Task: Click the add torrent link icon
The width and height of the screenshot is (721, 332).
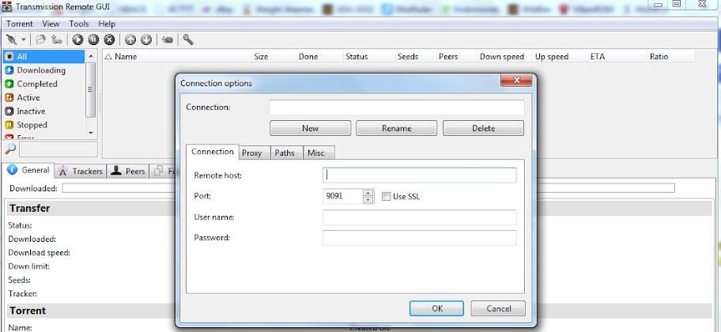Action: (x=57, y=40)
